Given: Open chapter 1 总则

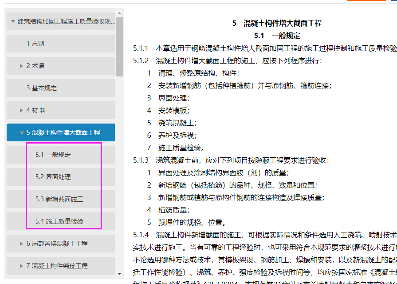Looking at the screenshot, I should (35, 44).
